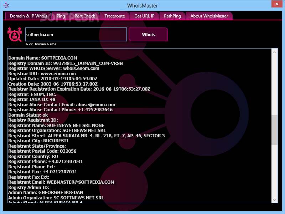Focus the IP or Domain Name input field

click(76, 34)
